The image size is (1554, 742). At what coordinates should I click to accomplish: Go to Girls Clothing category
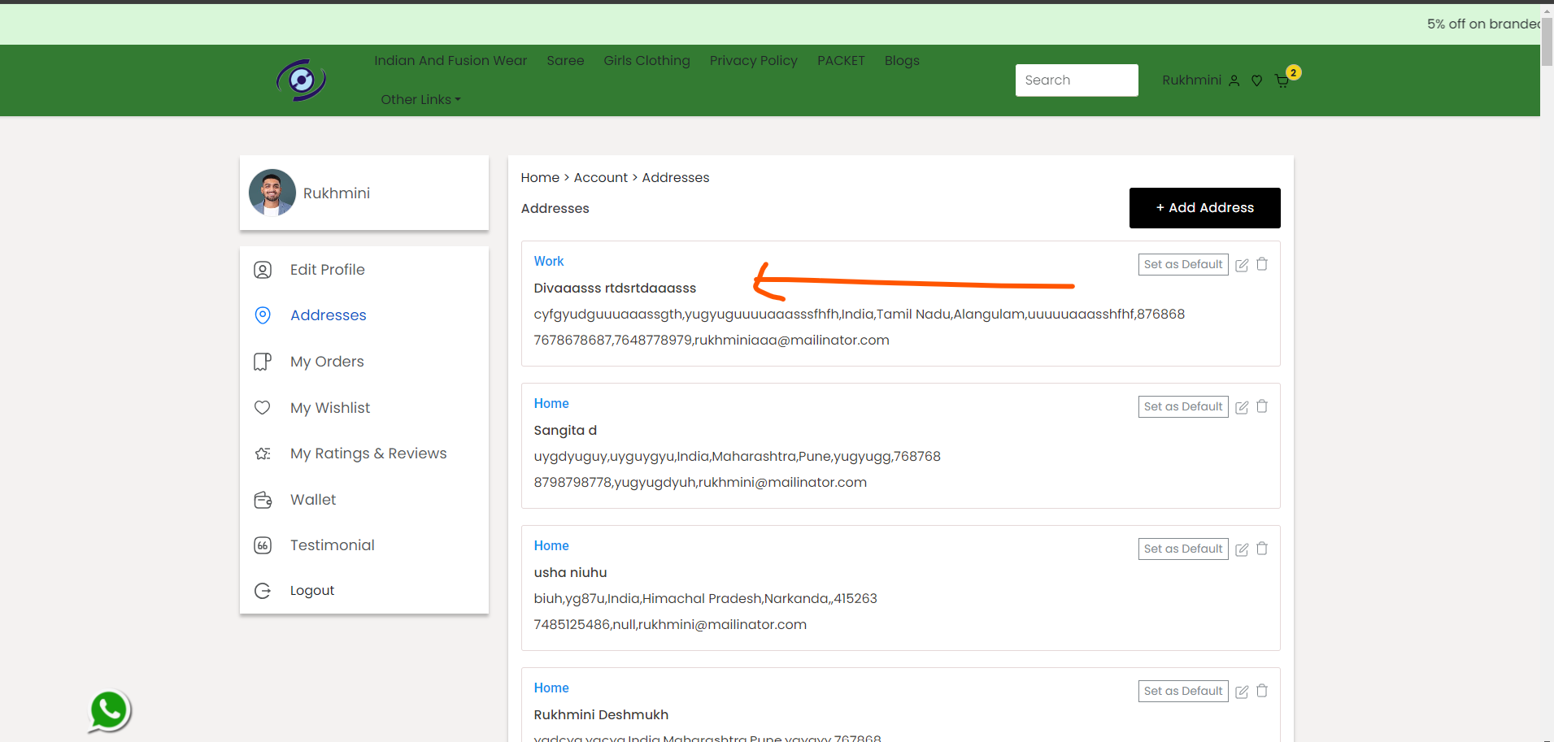coord(646,60)
